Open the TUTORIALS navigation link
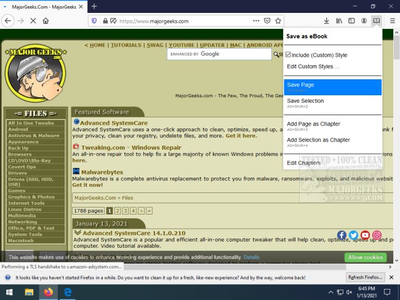 126,45
